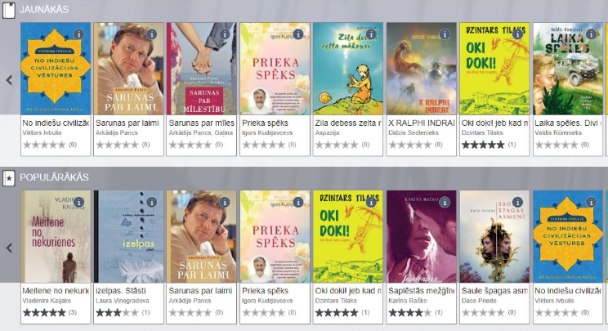
Task: Open Oki doki cover in Populārākās row
Action: [348, 236]
